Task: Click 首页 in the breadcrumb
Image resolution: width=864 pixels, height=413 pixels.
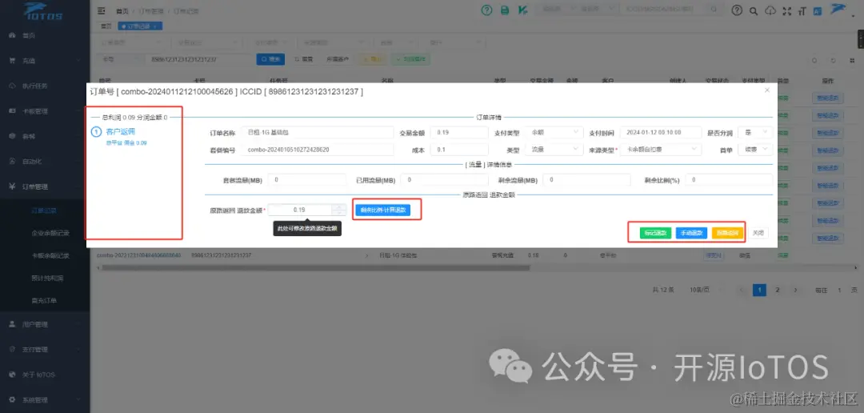Action: [x=121, y=11]
